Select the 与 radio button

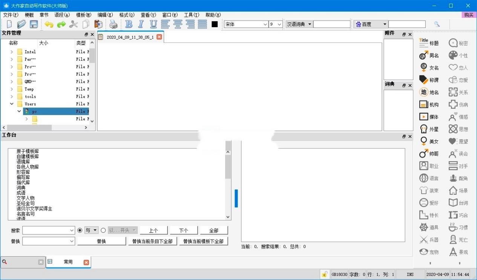(80, 230)
